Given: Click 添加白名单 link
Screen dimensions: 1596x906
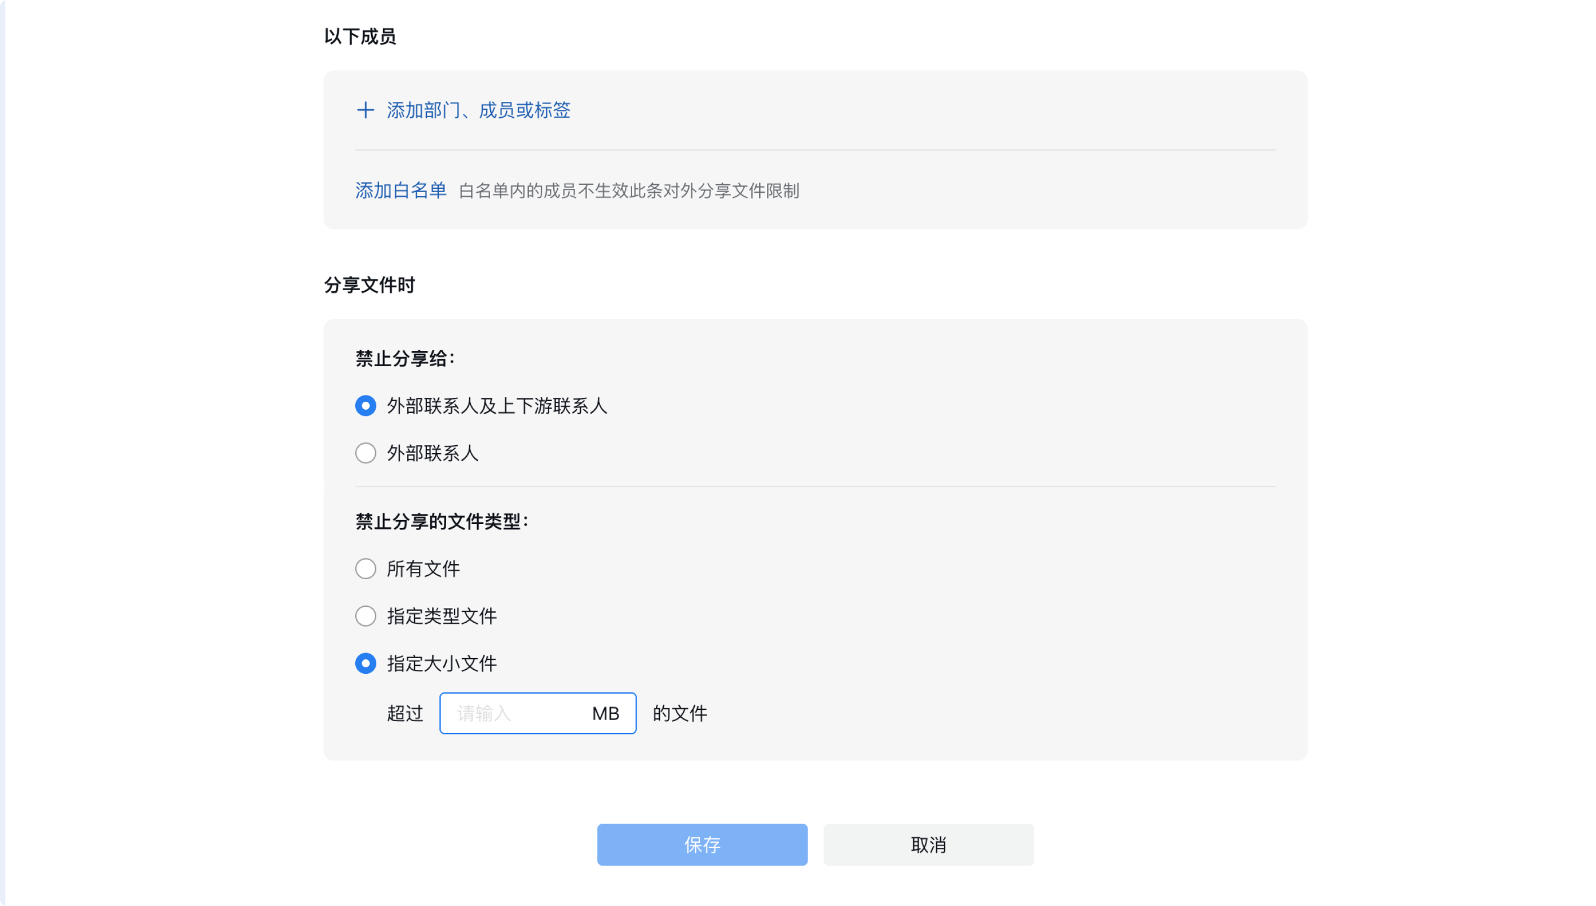Looking at the screenshot, I should [401, 190].
